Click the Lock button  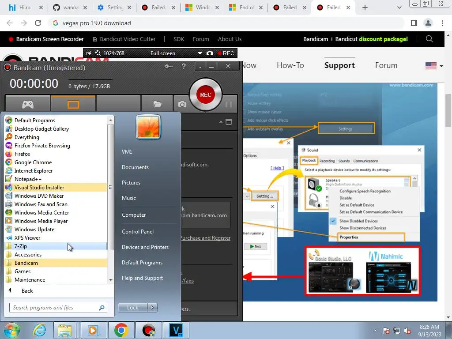[x=132, y=308]
